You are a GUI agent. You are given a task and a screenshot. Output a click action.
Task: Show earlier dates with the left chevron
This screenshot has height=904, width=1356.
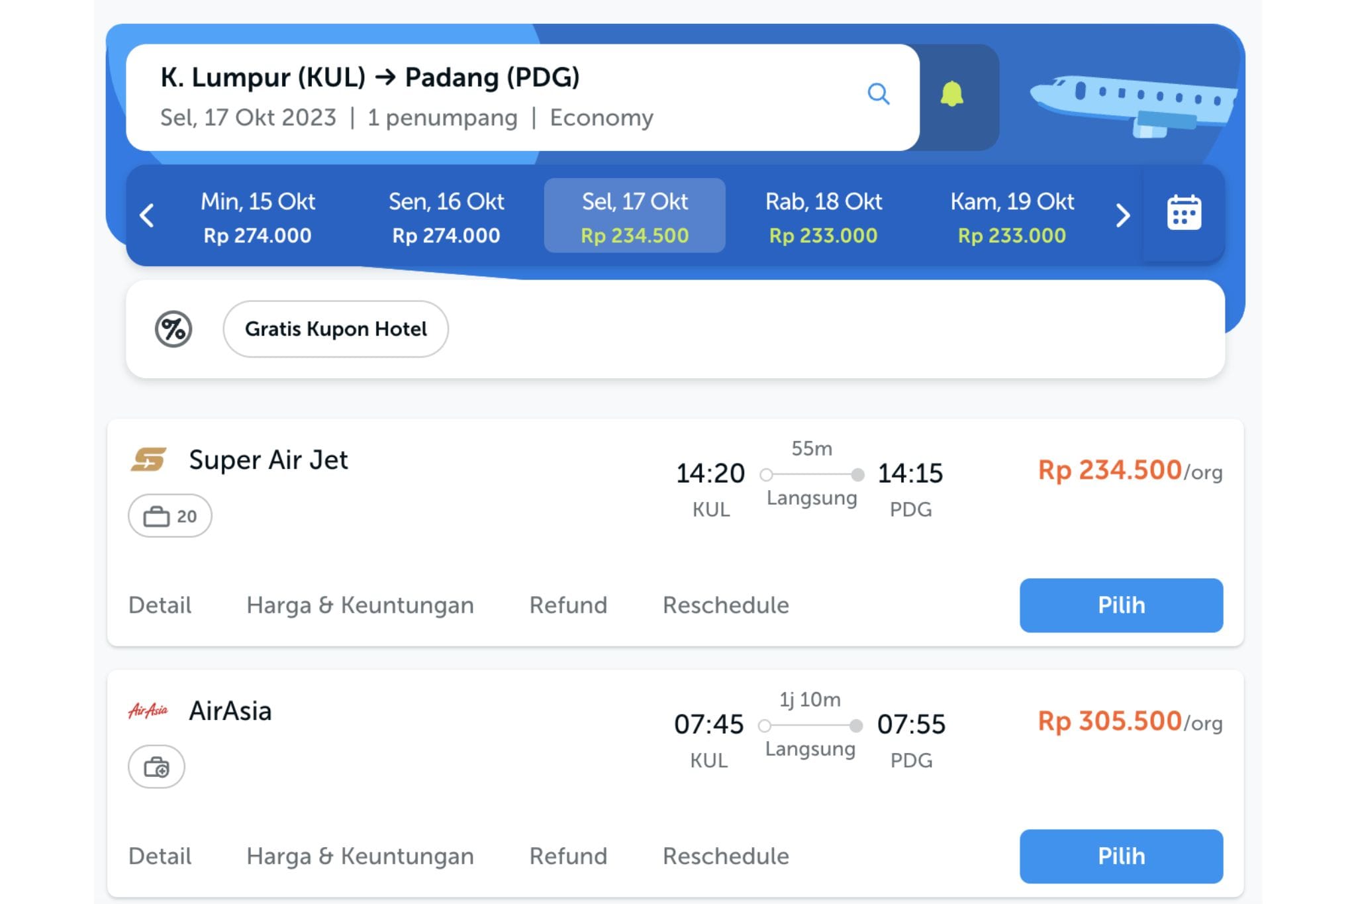pos(148,215)
